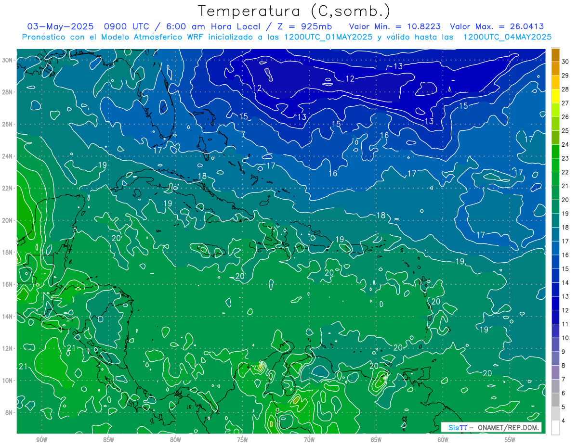Click the '75W' longitude axis label
This screenshot has width=578, height=446.
[x=242, y=440]
